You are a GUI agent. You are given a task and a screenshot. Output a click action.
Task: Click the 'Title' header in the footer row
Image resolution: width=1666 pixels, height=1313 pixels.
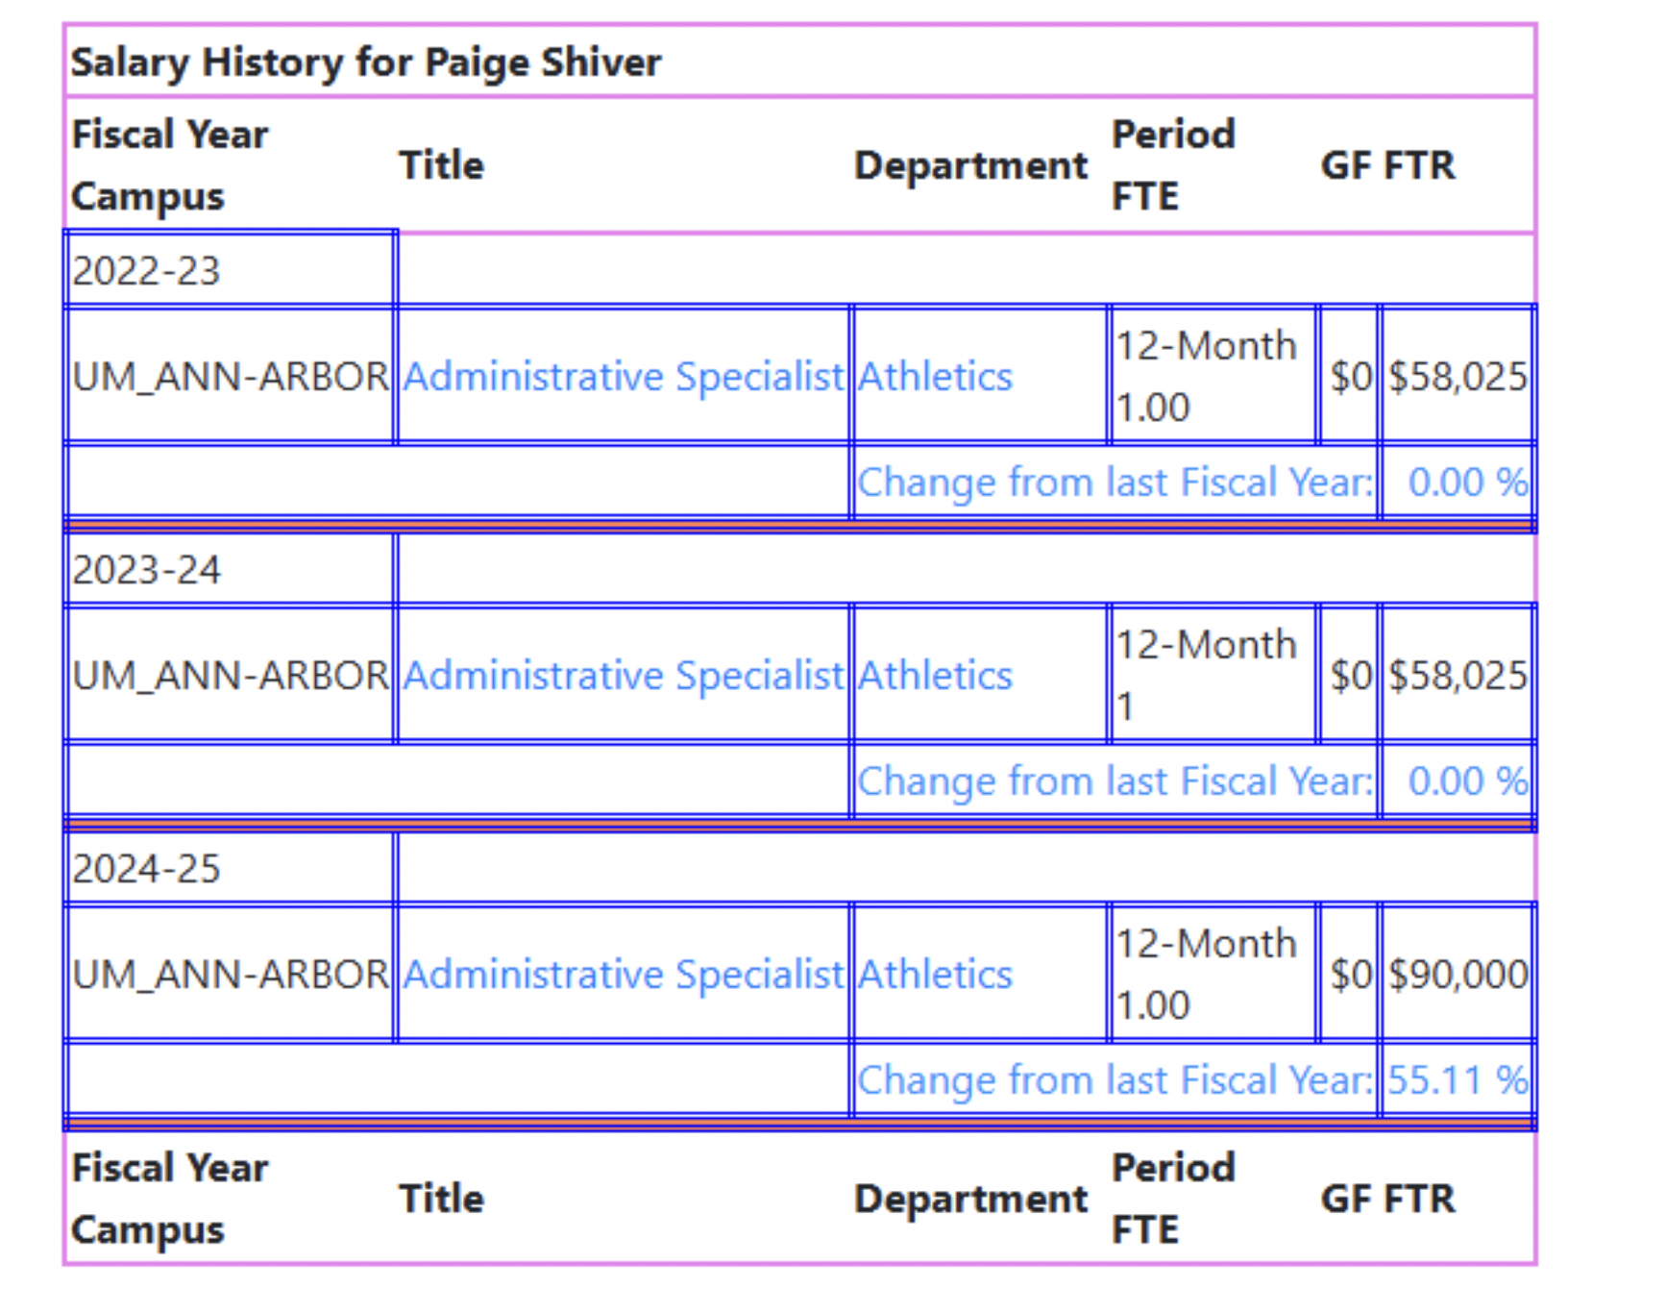coord(441,1199)
